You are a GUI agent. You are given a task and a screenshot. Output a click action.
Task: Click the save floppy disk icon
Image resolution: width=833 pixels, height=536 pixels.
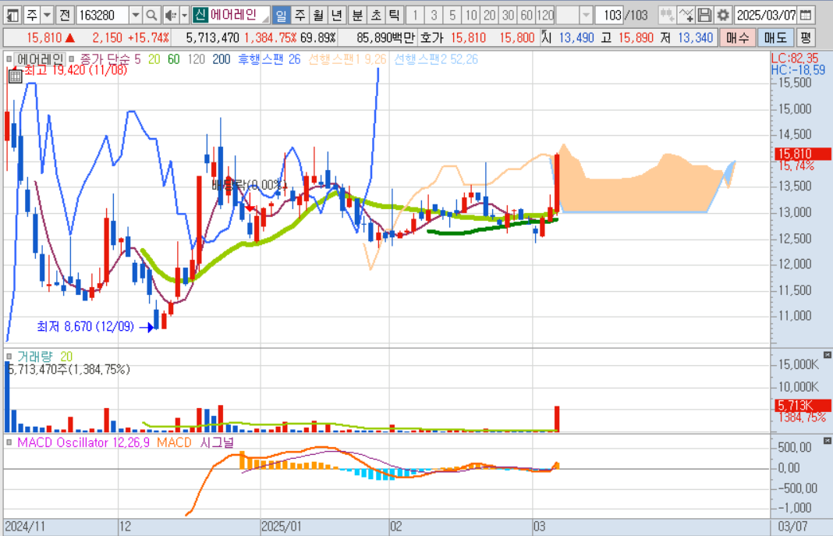[x=704, y=15]
